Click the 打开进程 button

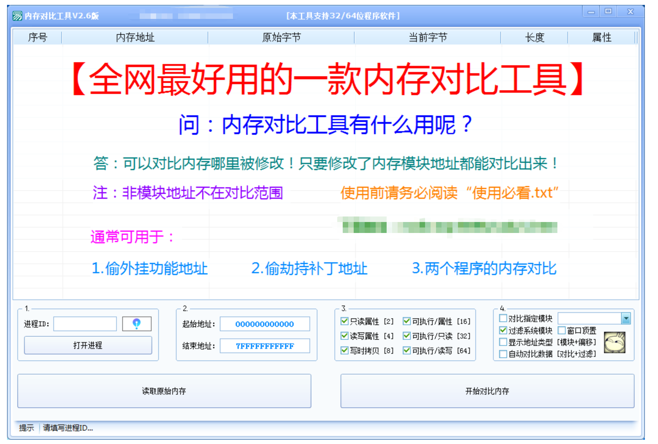click(88, 345)
